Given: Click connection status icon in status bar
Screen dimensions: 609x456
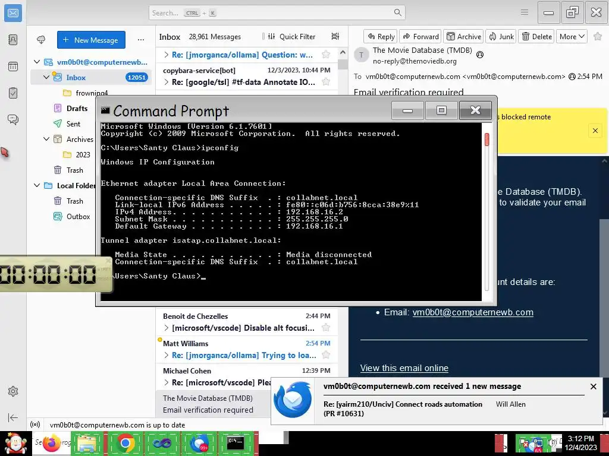Looking at the screenshot, I should coord(35,425).
